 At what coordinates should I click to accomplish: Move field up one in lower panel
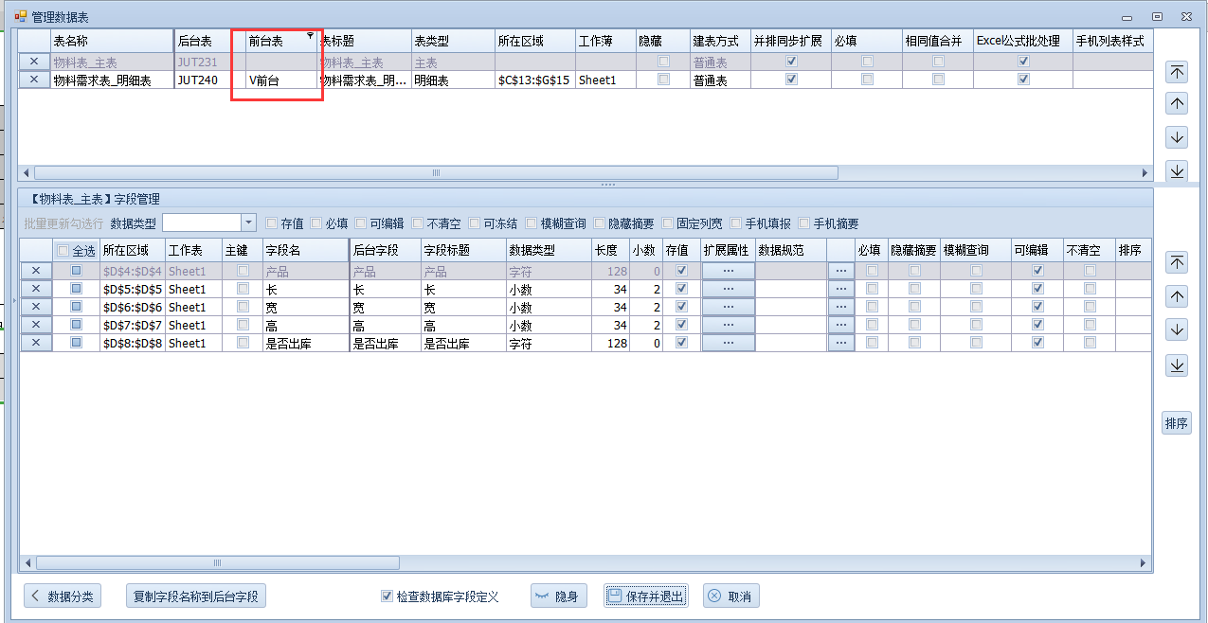1177,297
